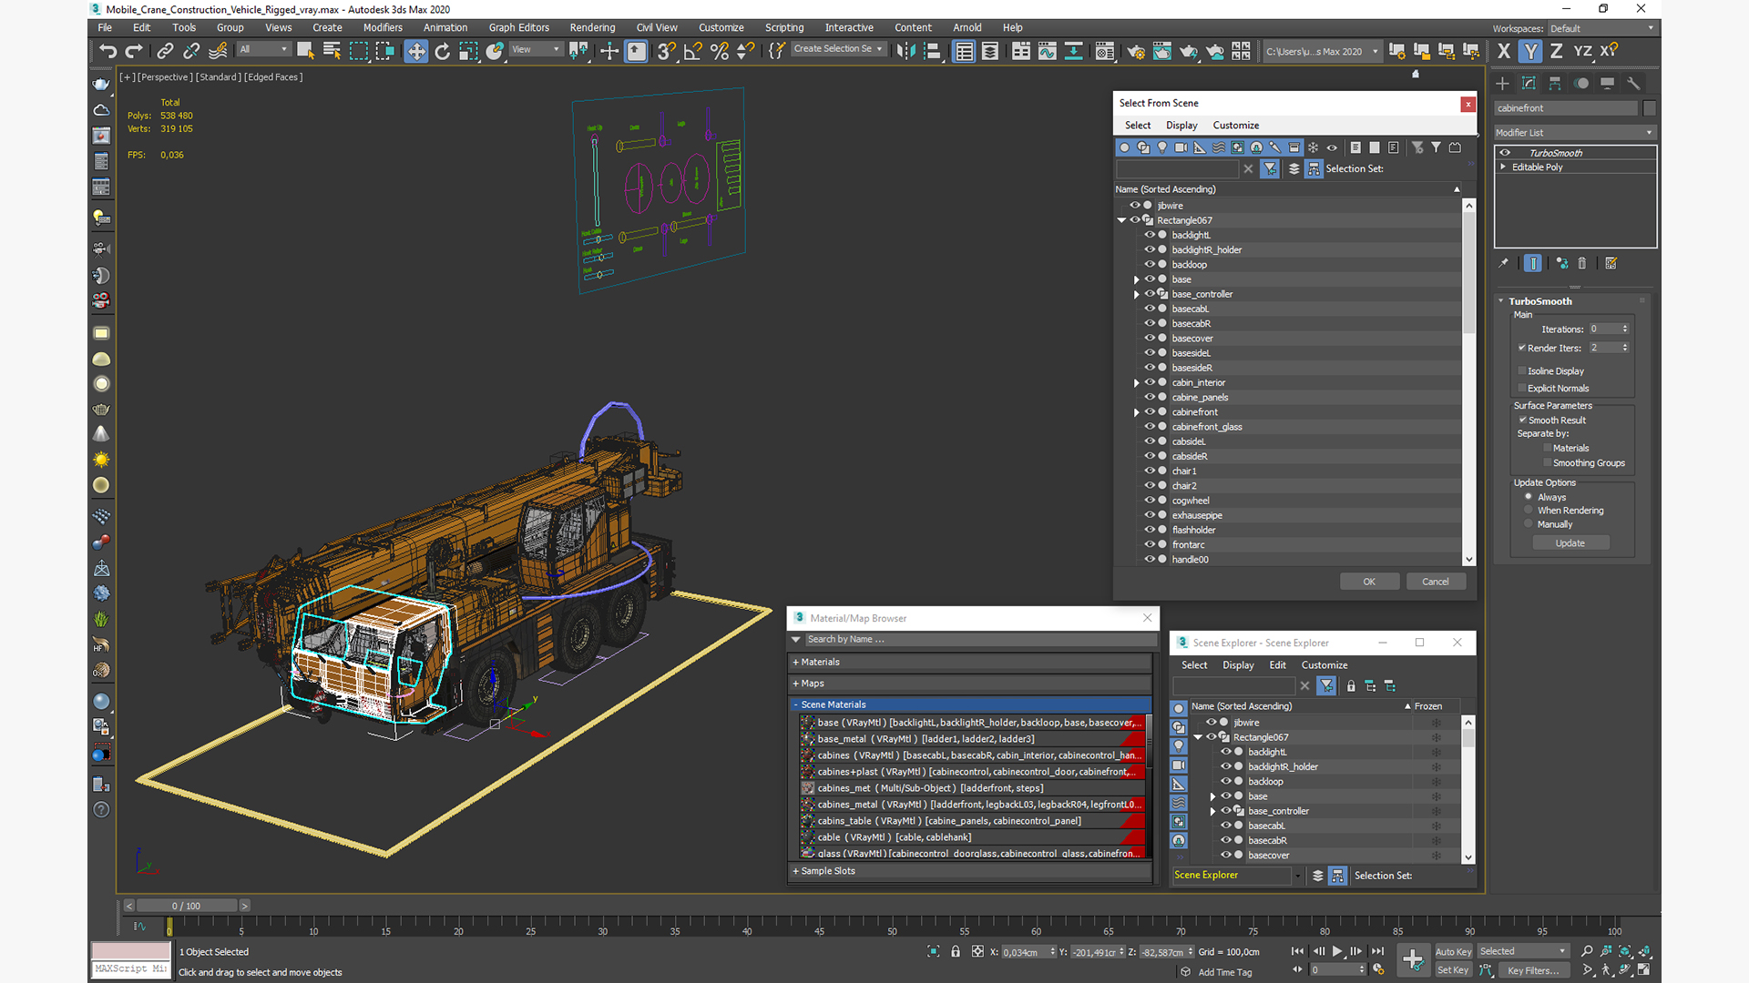Select Manually update option
Screen dimensions: 1749x983
(1529, 524)
